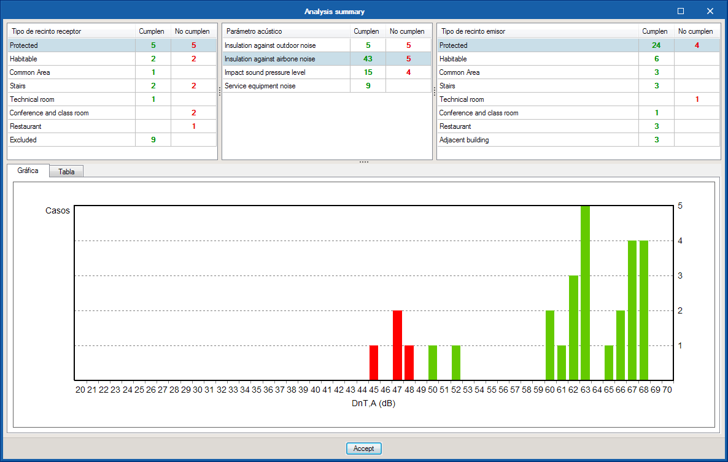This screenshot has height=462, width=728.
Task: Click the Accept button
Action: (363, 449)
